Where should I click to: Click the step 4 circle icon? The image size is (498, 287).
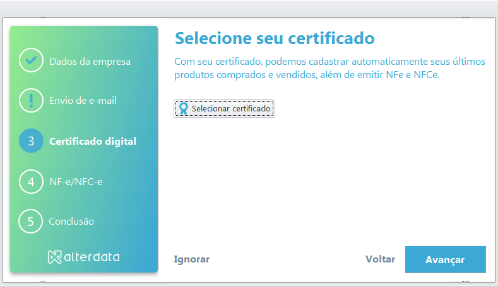tap(31, 181)
